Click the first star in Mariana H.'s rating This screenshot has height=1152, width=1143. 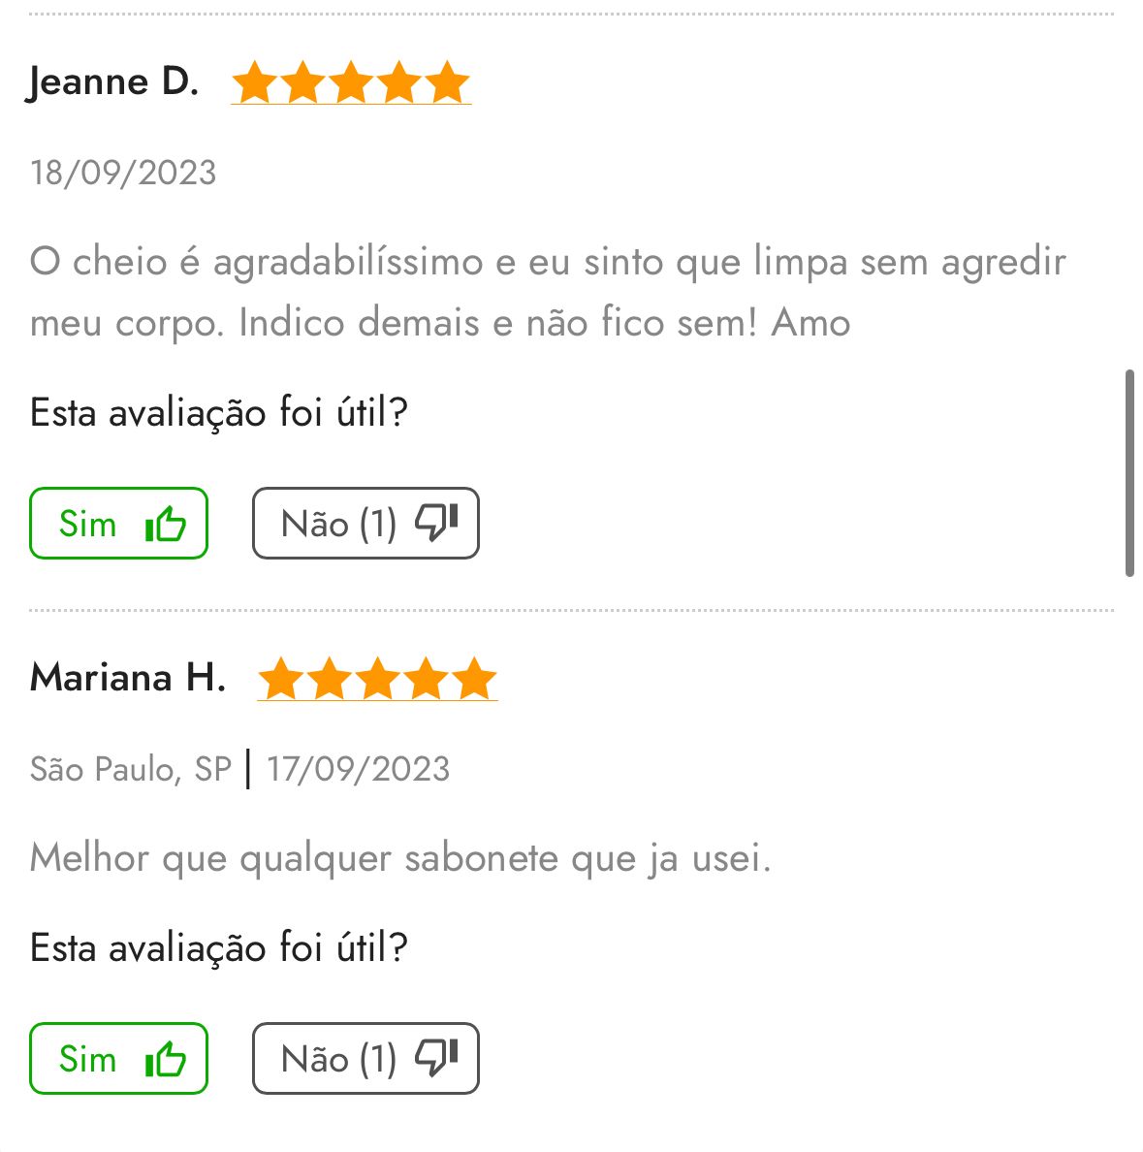click(281, 679)
